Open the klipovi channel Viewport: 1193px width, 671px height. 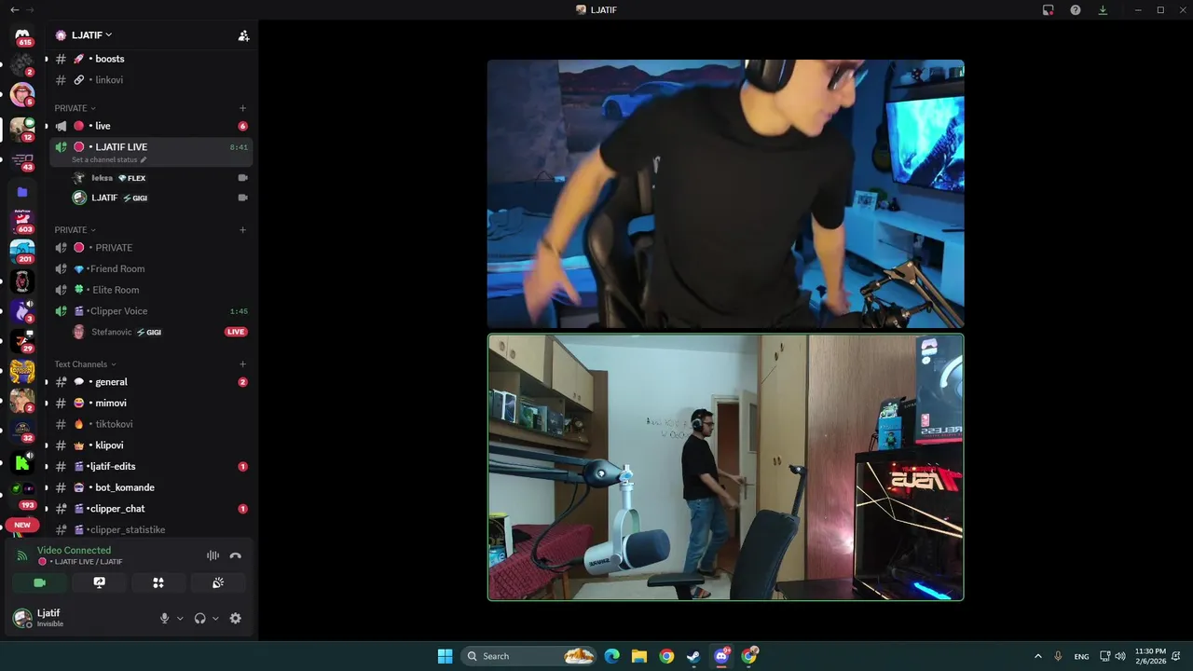pyautogui.click(x=151, y=445)
